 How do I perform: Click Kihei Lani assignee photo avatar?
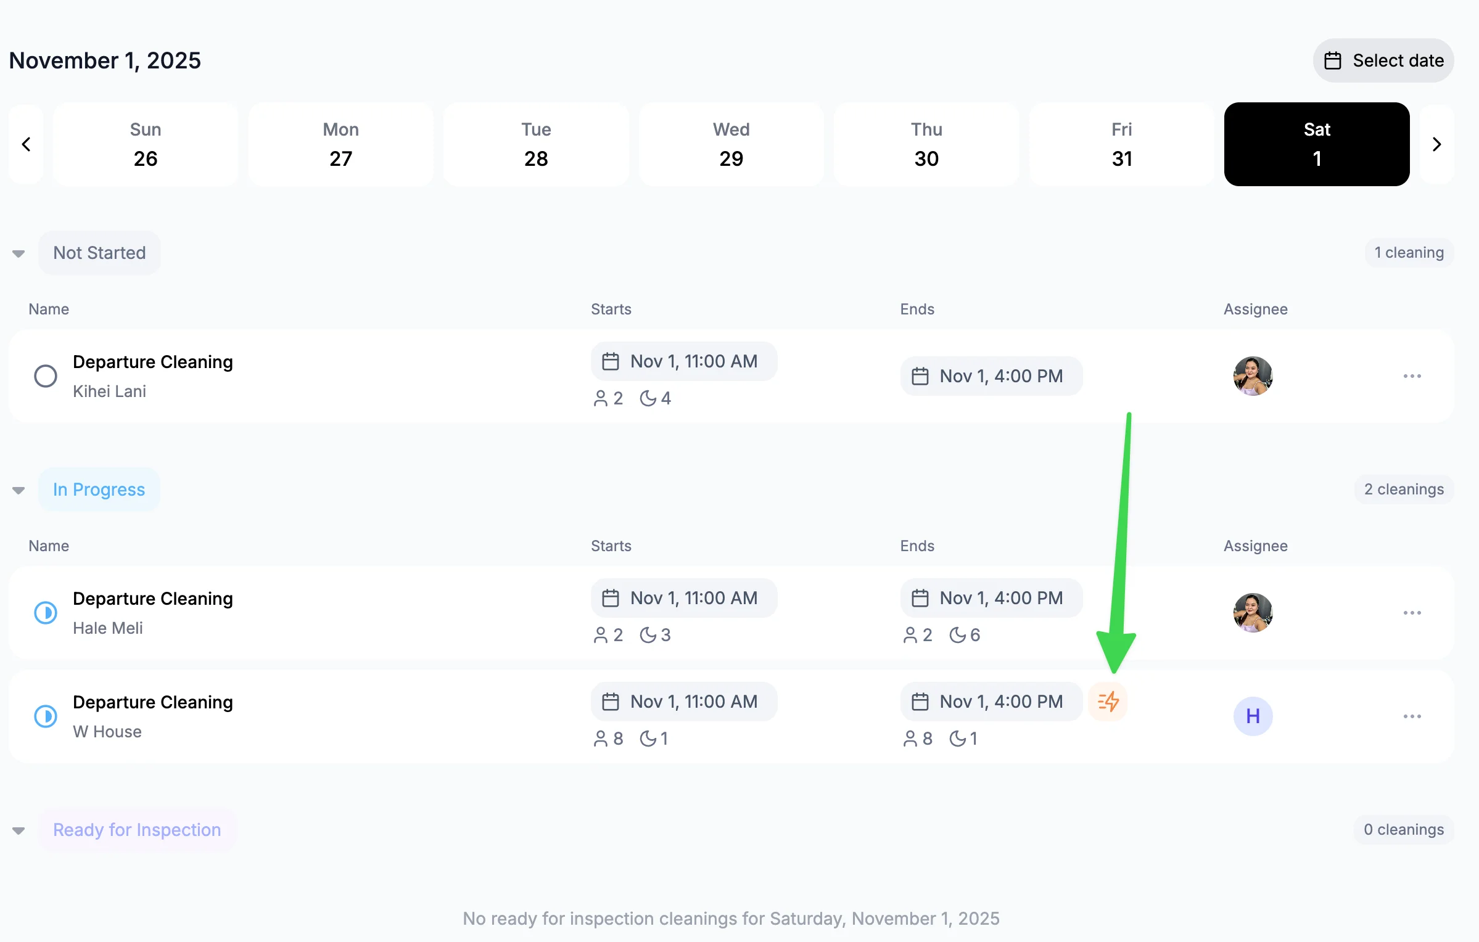tap(1253, 376)
